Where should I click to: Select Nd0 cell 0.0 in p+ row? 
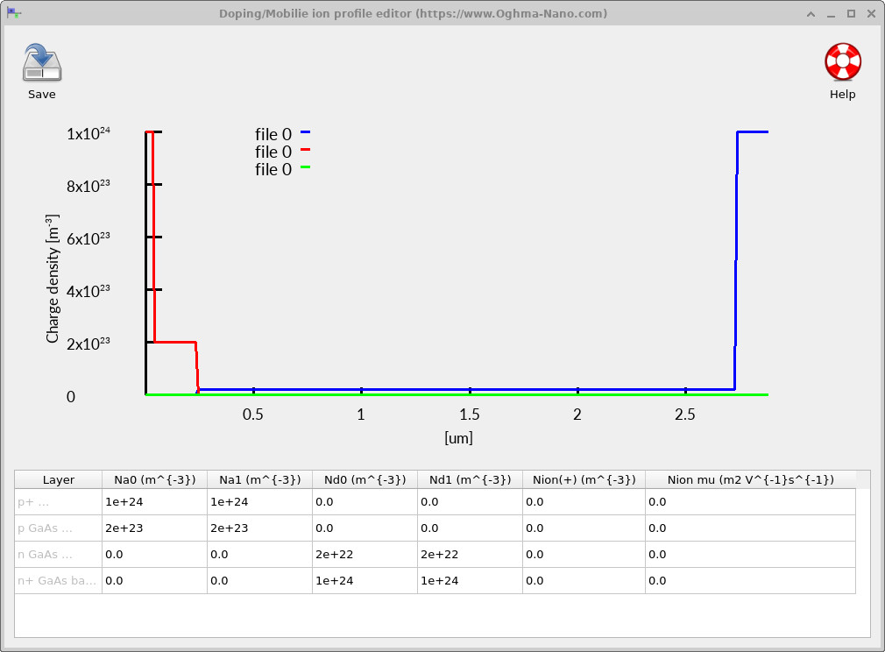click(x=365, y=502)
